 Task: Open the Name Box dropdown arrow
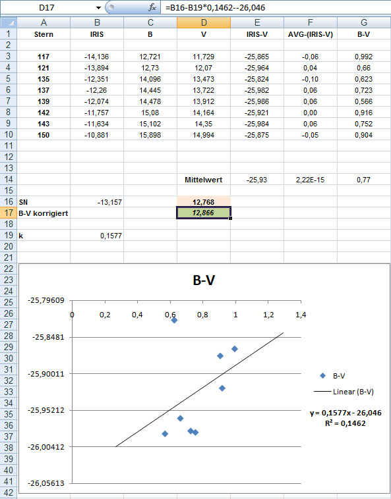coord(98,8)
